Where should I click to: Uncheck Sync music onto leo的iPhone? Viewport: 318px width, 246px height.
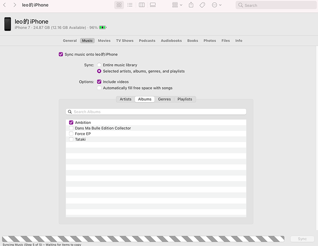coord(61,54)
